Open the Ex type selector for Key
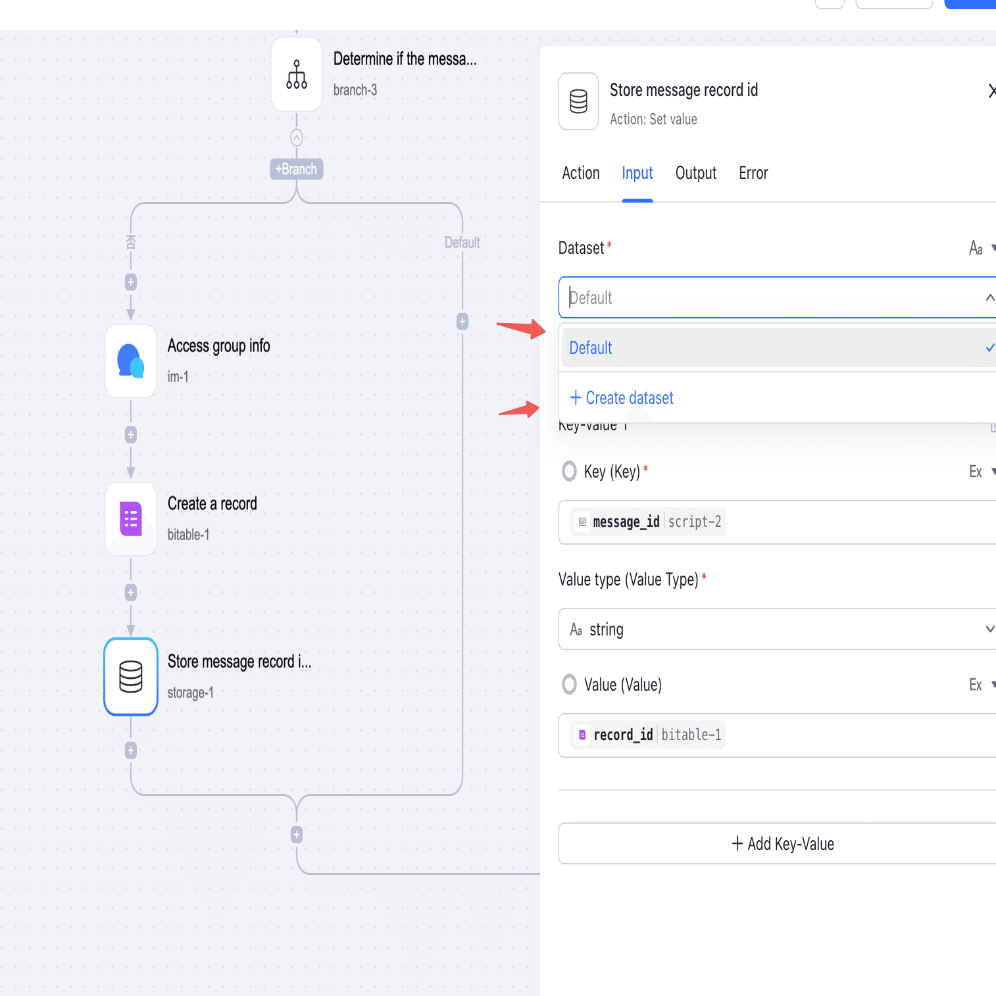Screen dimensions: 996x996 [981, 472]
